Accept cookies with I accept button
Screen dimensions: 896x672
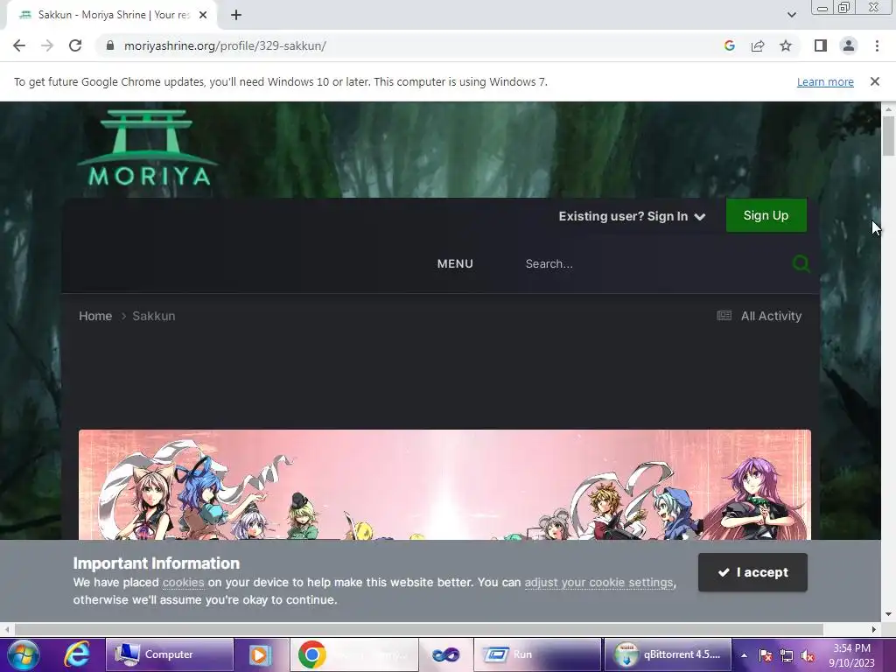[752, 572]
